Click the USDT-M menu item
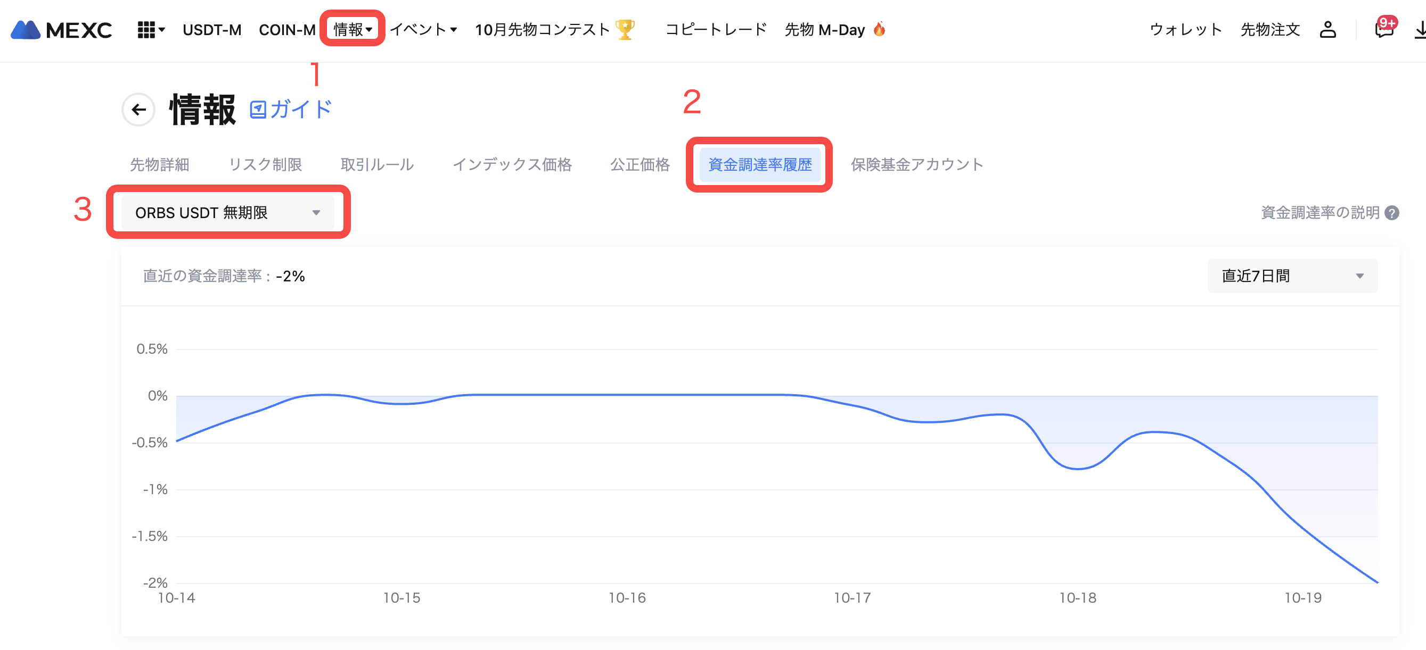The height and width of the screenshot is (650, 1426). [x=212, y=30]
